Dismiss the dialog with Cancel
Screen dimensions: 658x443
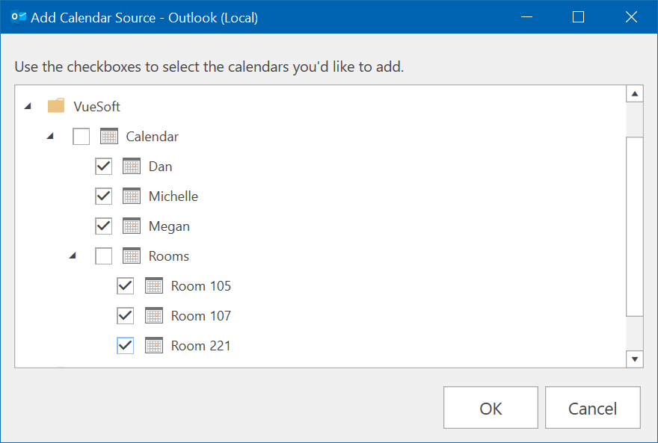[x=592, y=407]
